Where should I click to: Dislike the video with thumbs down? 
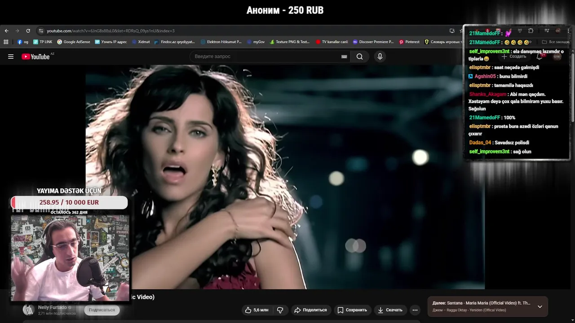280,310
